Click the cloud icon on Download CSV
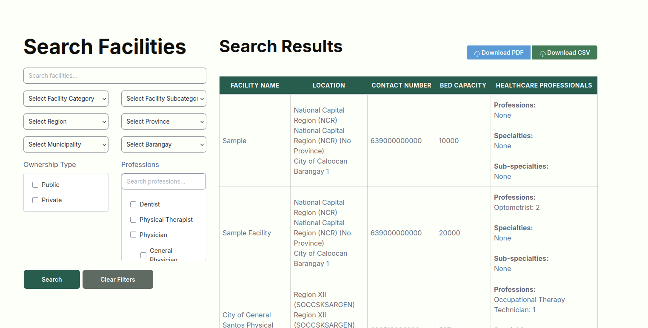 pos(542,54)
